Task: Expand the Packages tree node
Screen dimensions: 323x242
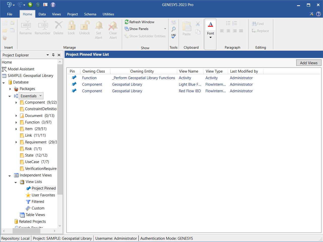Action: click(x=10, y=89)
